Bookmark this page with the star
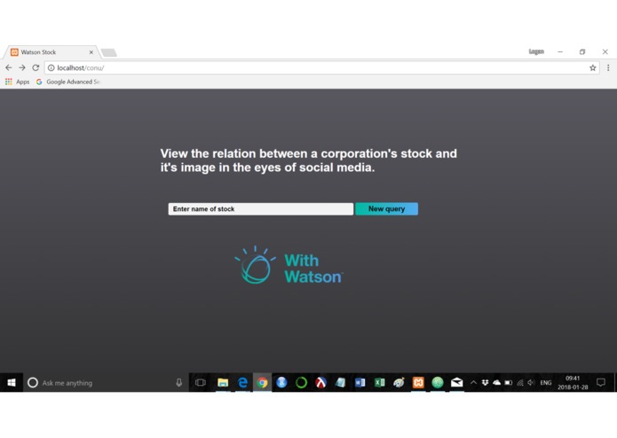Viewport: 617px width, 438px height. pyautogui.click(x=593, y=68)
